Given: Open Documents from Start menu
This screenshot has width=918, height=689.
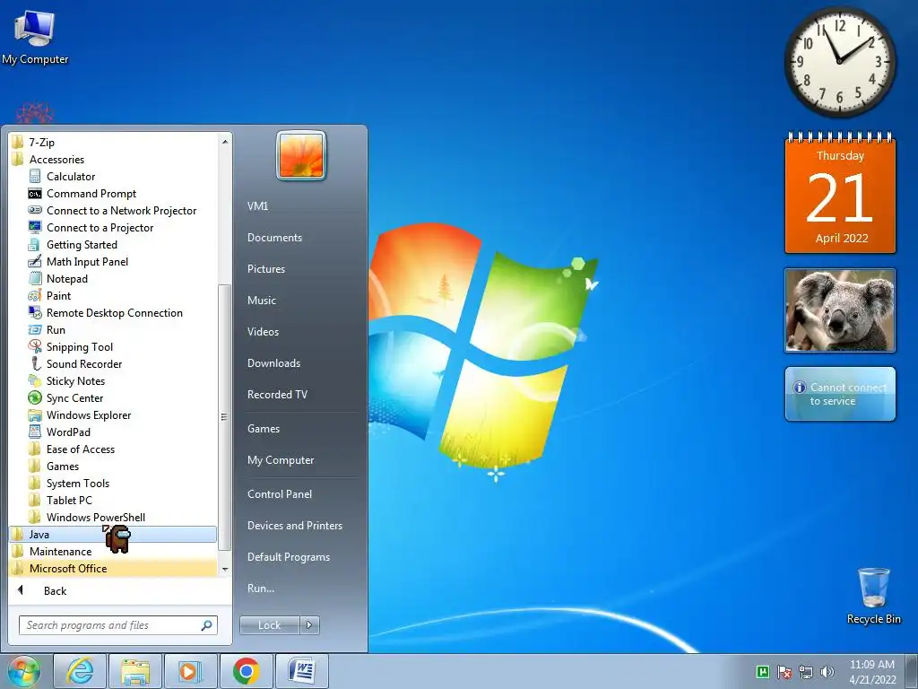Looking at the screenshot, I should 274,237.
